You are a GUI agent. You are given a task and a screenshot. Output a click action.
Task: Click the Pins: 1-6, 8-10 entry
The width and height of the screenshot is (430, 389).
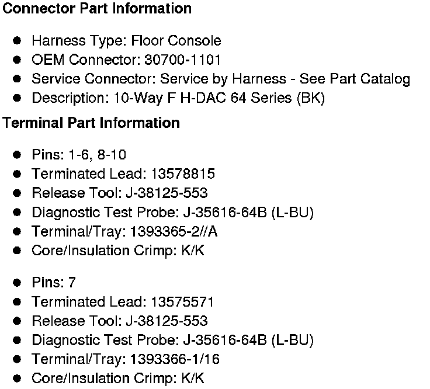pos(79,155)
